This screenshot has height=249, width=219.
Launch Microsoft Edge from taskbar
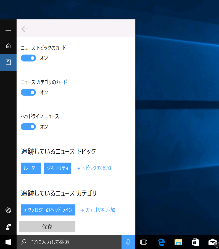[161, 242]
